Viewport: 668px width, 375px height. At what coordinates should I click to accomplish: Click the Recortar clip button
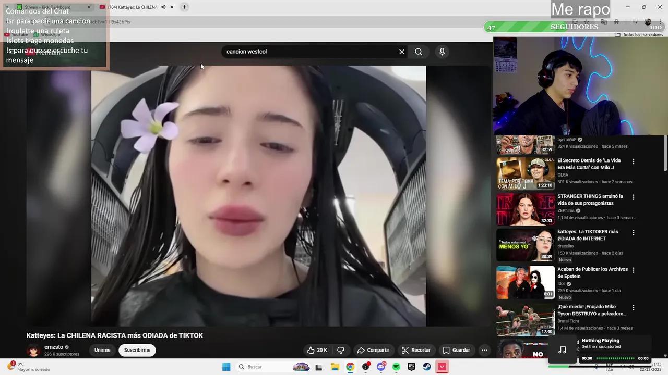[416, 350]
